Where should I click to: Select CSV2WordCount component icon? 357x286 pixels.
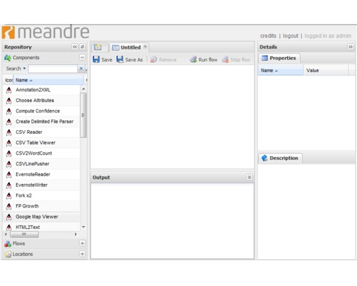(9, 153)
